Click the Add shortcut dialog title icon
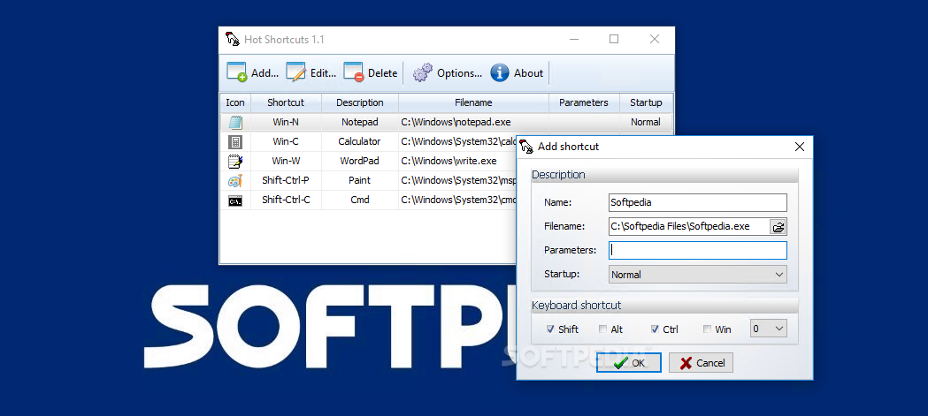Screen dimensions: 928x416 click(x=526, y=147)
